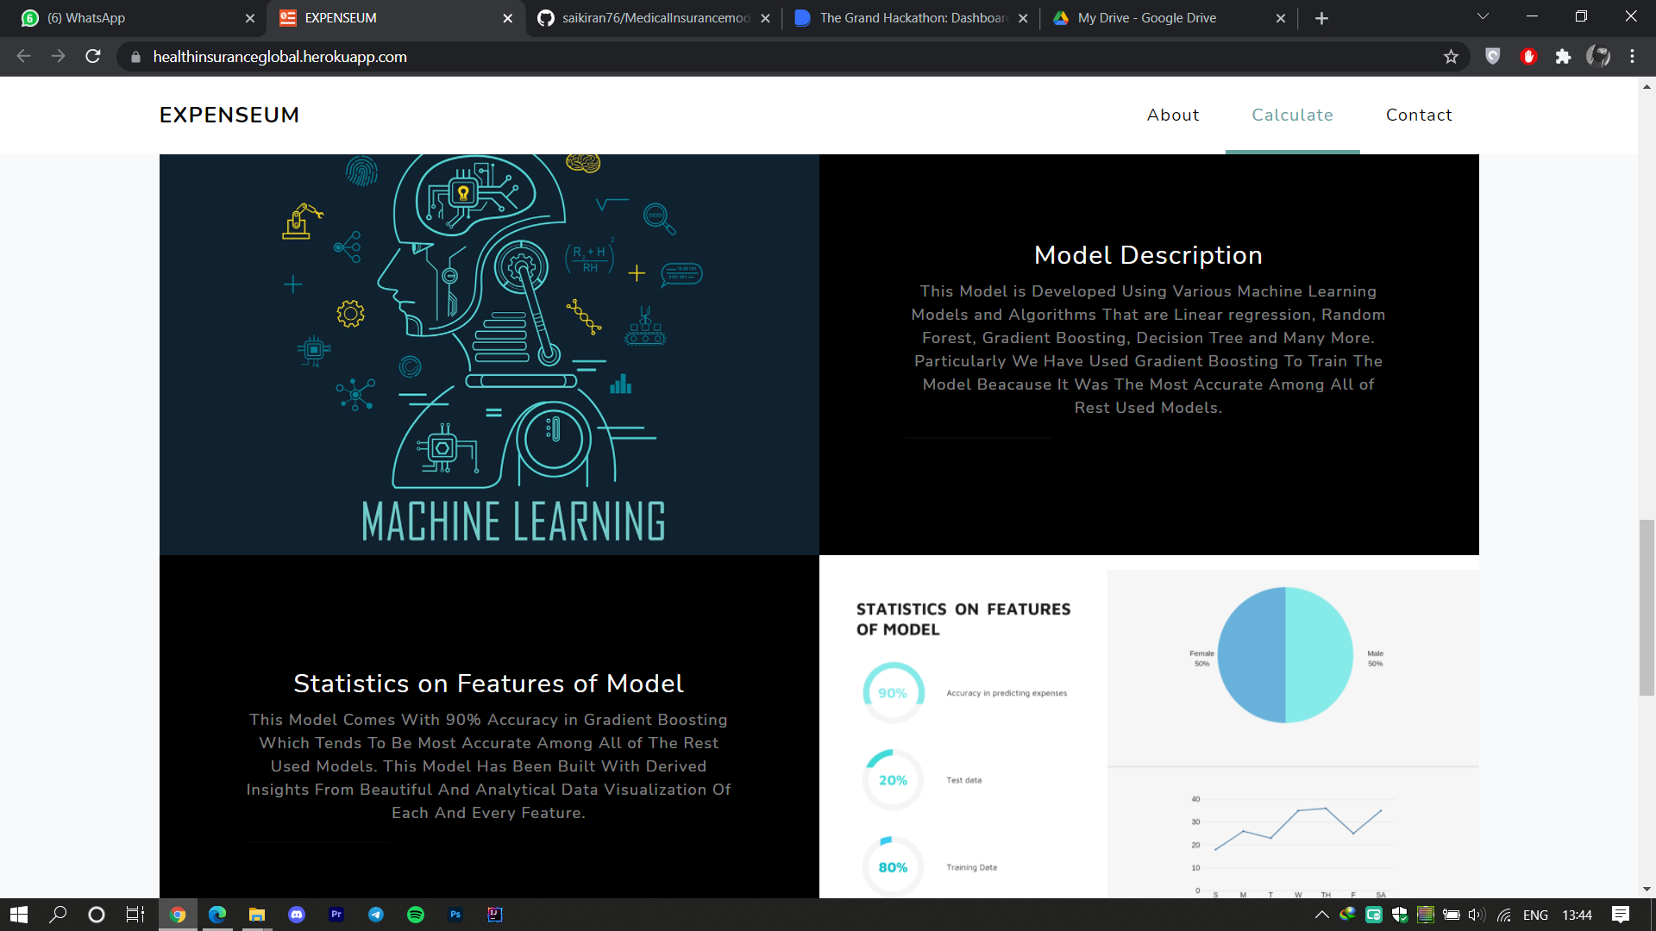Click the EXPENSEUM logo text
This screenshot has width=1656, height=931.
pyautogui.click(x=229, y=115)
